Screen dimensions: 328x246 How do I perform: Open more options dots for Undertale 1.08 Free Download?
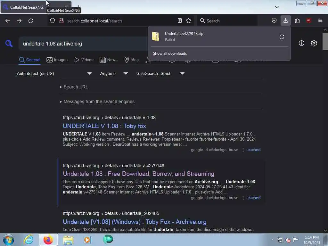coord(243,198)
